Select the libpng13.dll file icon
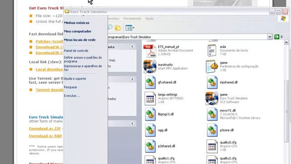Image resolution: width=291 pixels, height=164 pixels. [150, 114]
